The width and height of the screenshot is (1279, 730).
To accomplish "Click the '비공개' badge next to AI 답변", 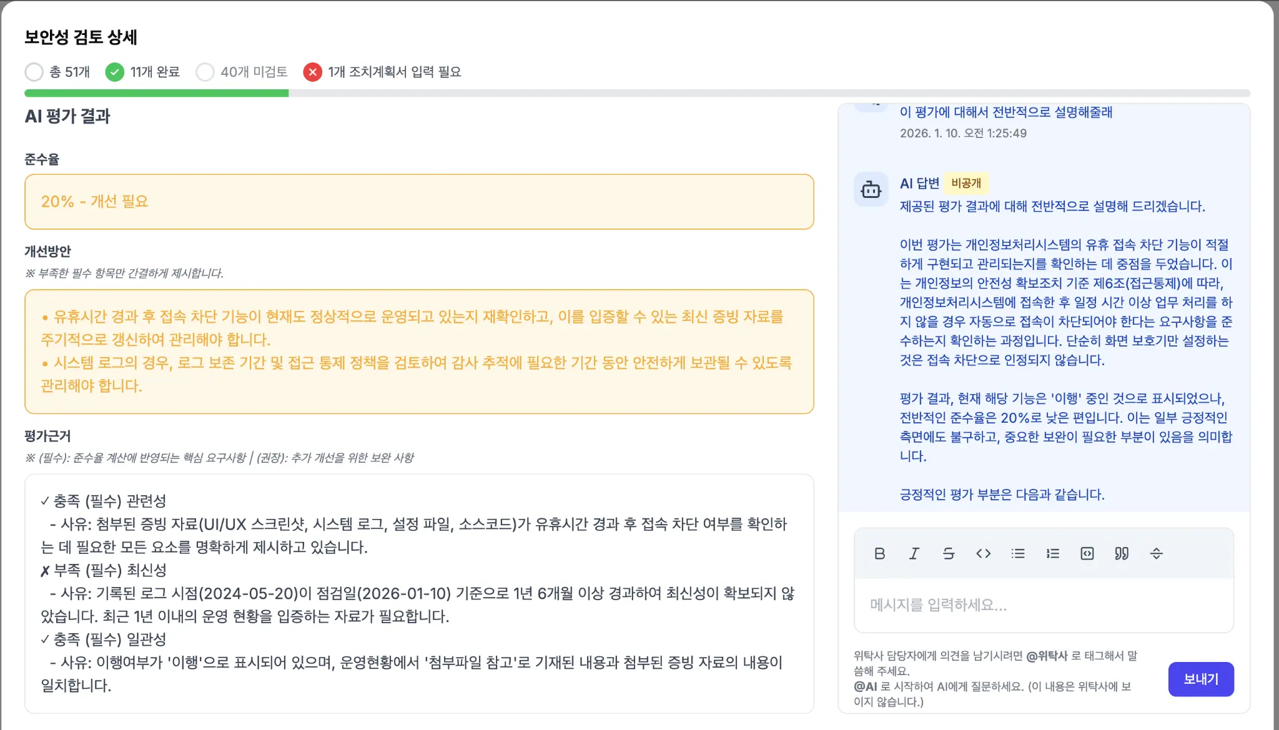I will (966, 183).
